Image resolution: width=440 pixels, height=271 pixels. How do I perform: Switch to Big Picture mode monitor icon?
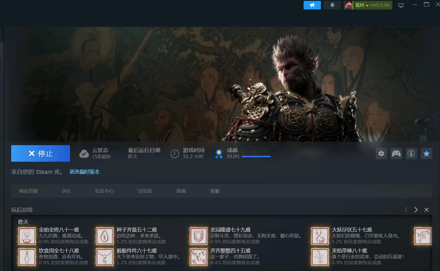pyautogui.click(x=401, y=5)
